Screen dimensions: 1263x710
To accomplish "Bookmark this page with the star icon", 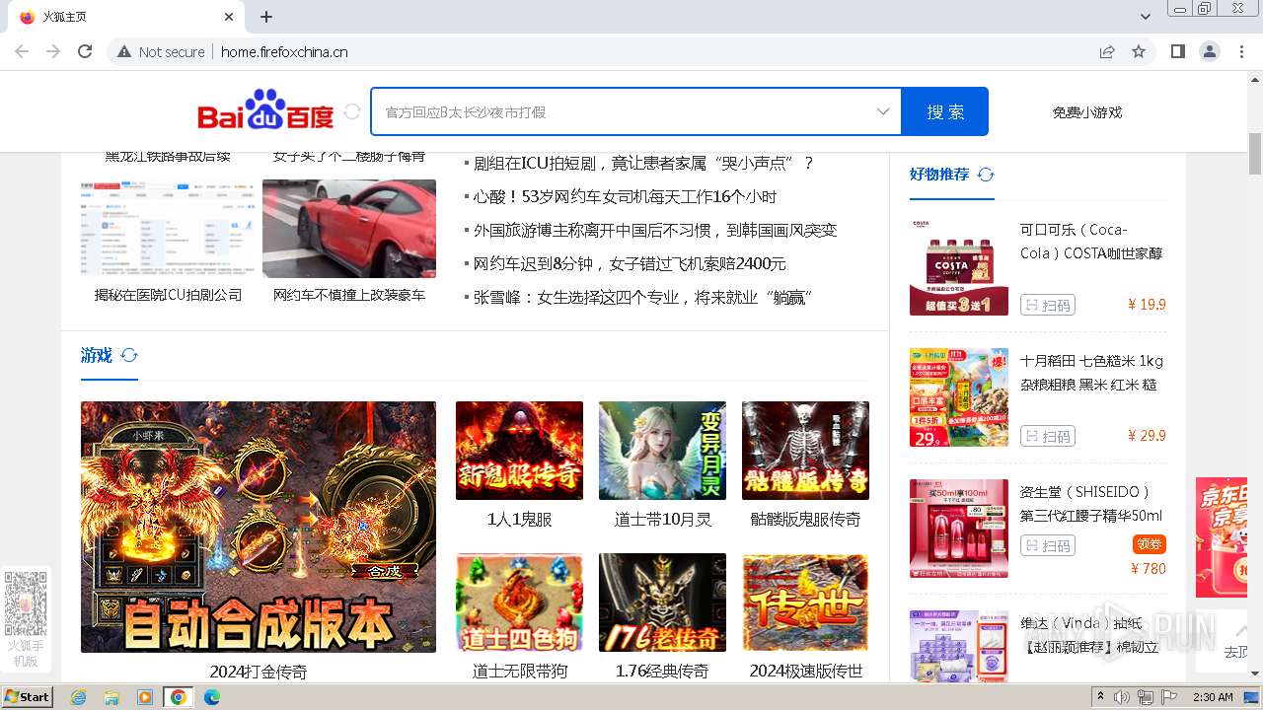I will click(1139, 51).
